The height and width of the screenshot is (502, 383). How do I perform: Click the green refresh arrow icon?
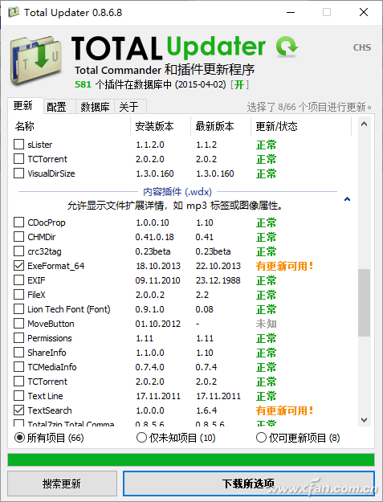287,47
